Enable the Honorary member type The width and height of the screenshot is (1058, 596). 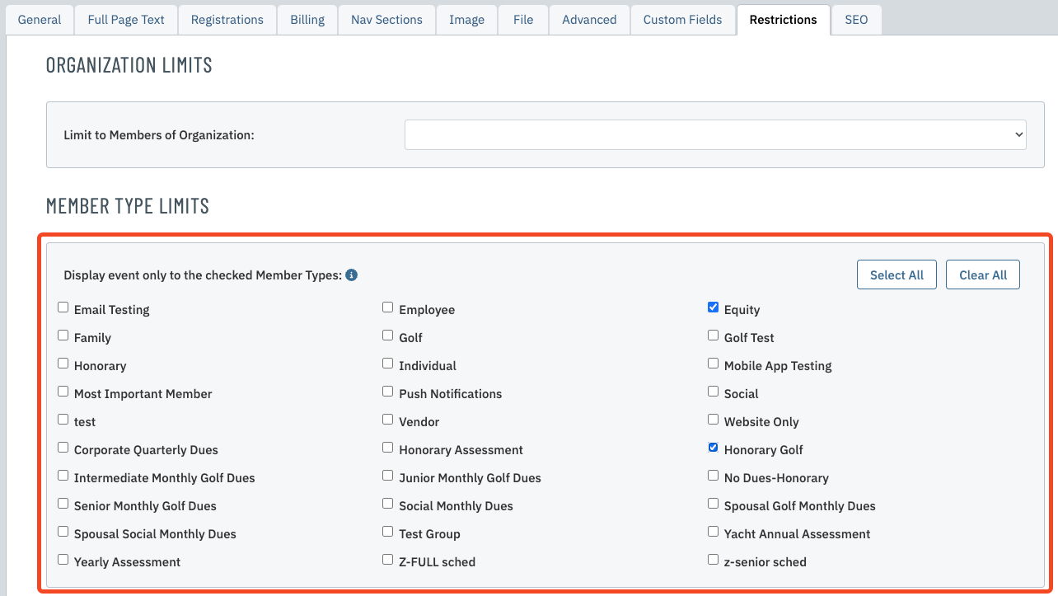[x=63, y=364]
